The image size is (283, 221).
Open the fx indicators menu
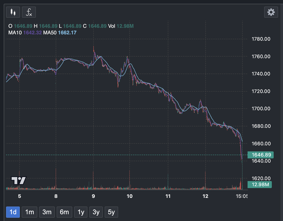[x=29, y=12]
